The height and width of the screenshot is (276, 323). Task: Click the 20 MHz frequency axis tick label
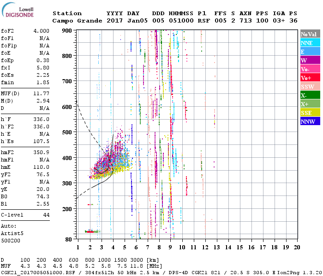tap(297, 248)
